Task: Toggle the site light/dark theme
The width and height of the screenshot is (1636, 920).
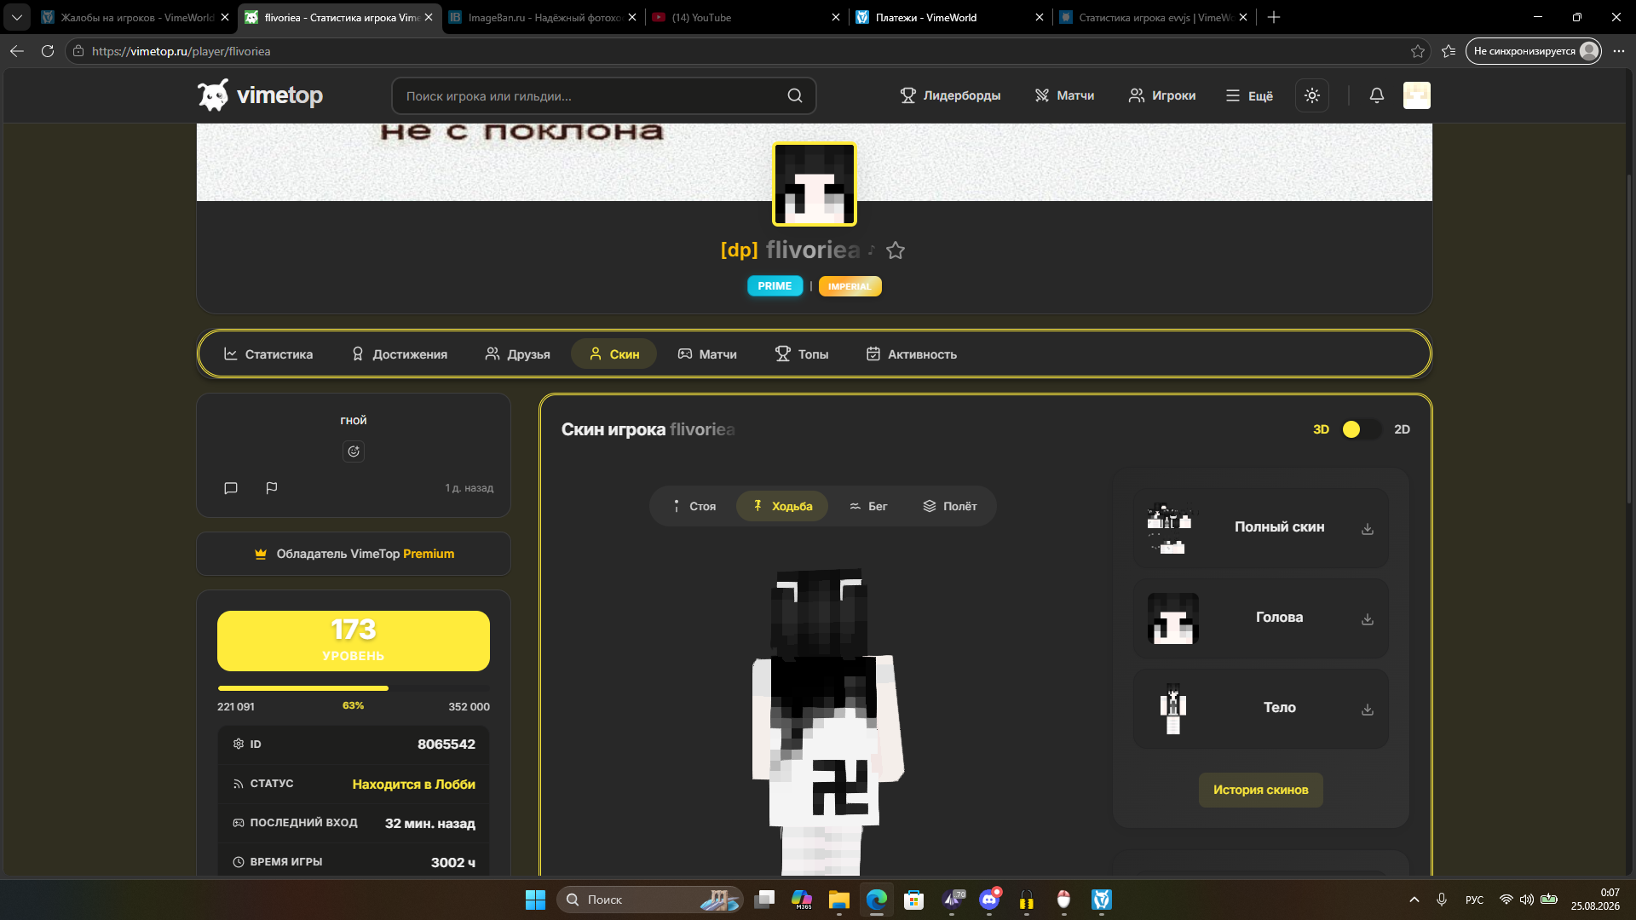Action: pyautogui.click(x=1312, y=95)
